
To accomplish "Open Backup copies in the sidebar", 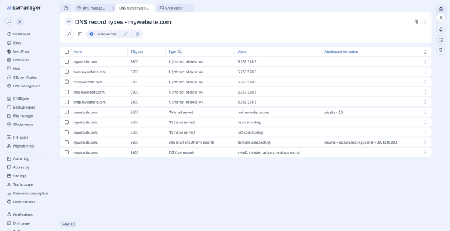I will 21,108.
